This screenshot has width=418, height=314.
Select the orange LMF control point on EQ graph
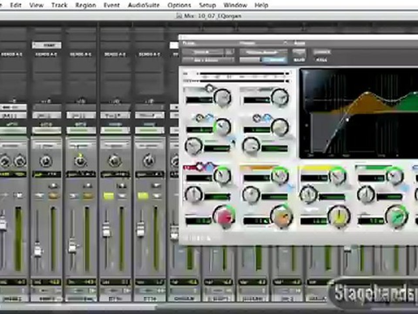[x=367, y=93]
